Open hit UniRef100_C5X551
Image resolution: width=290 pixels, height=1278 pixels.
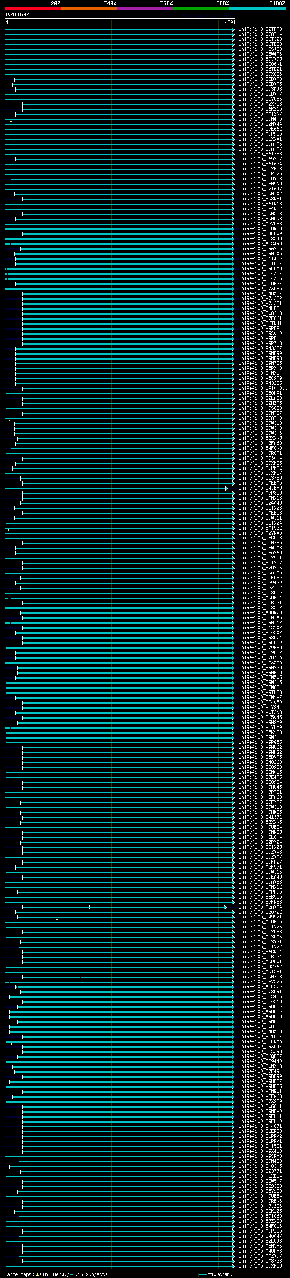coord(260,558)
